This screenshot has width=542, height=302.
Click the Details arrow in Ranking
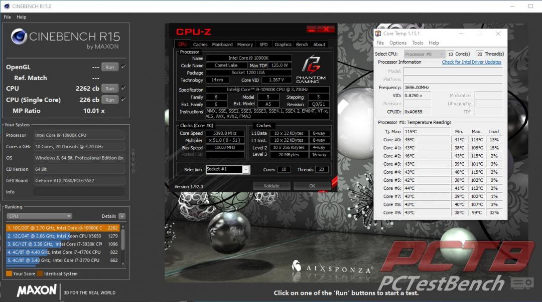pyautogui.click(x=122, y=216)
